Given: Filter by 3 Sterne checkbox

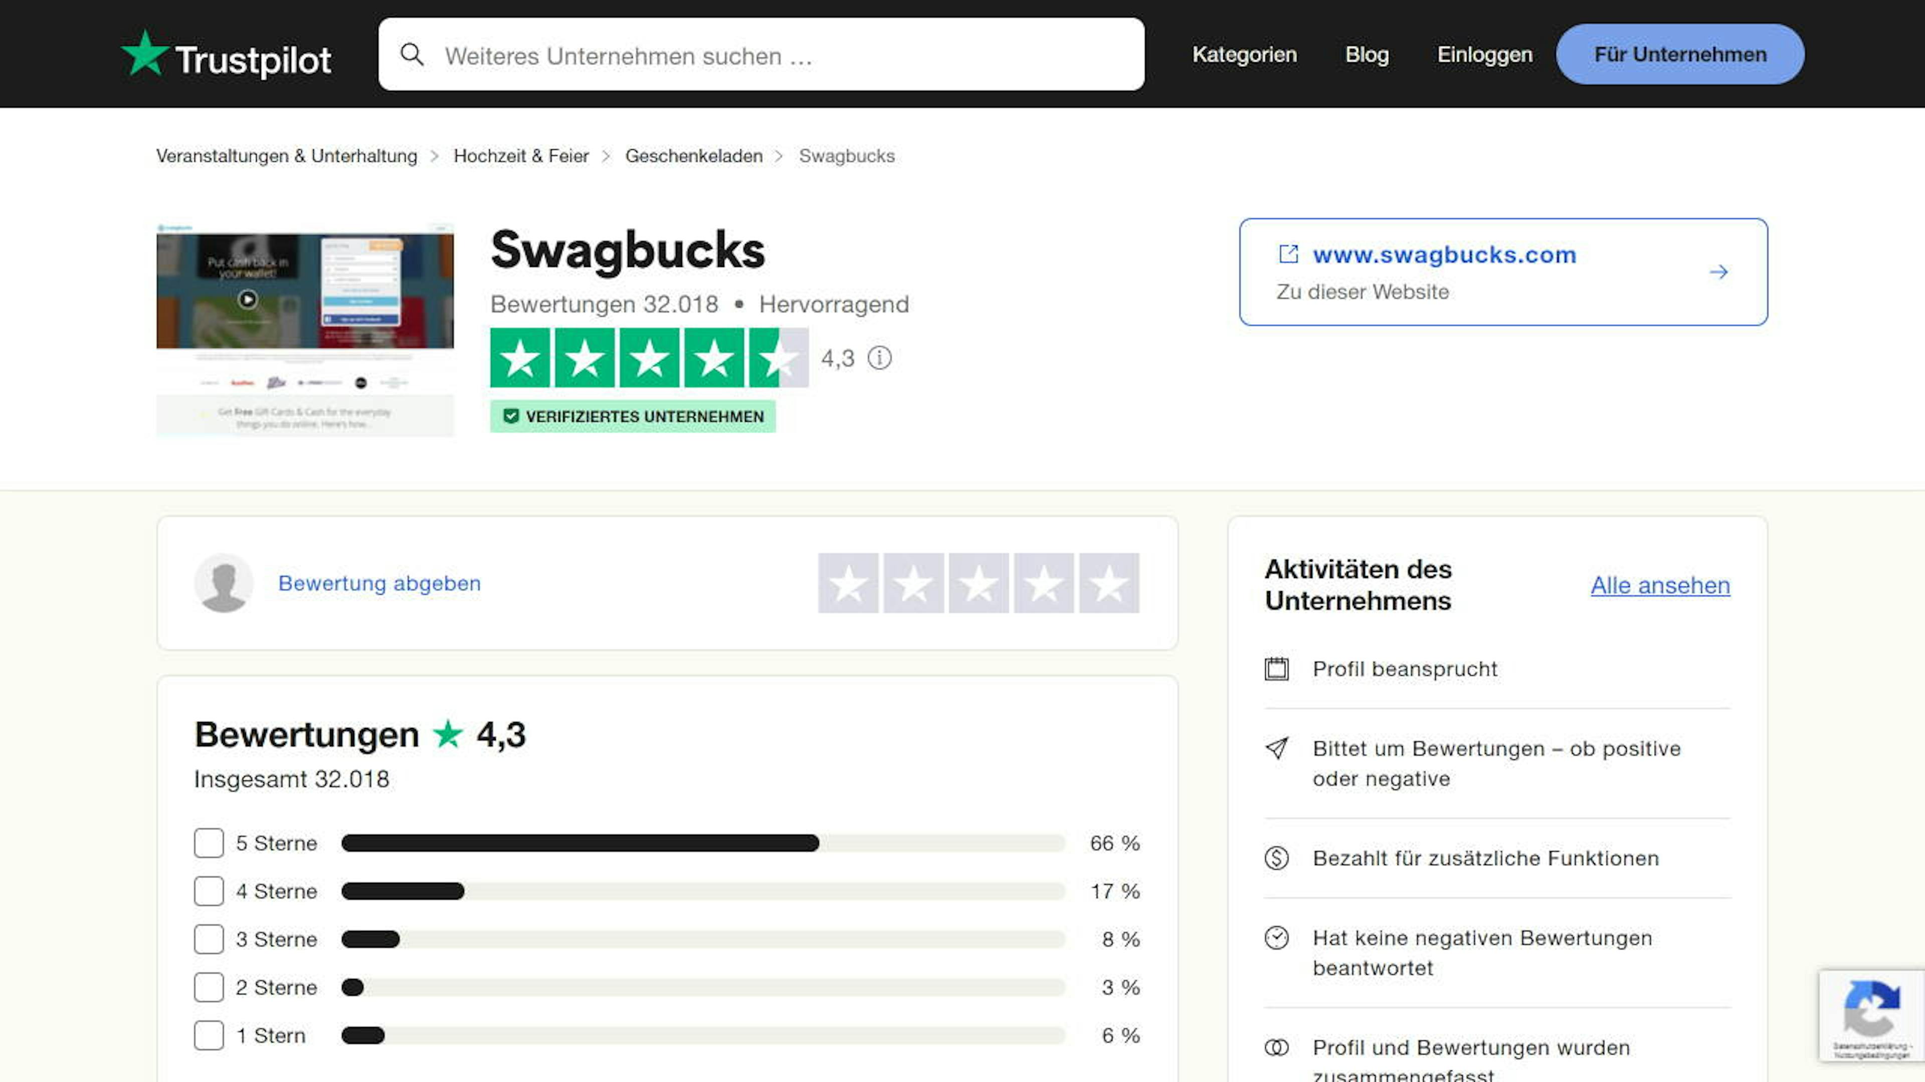Looking at the screenshot, I should tap(209, 939).
